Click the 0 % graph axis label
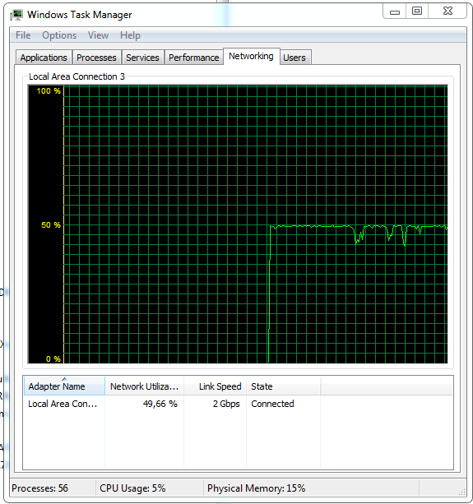This screenshot has width=473, height=504. coord(53,358)
